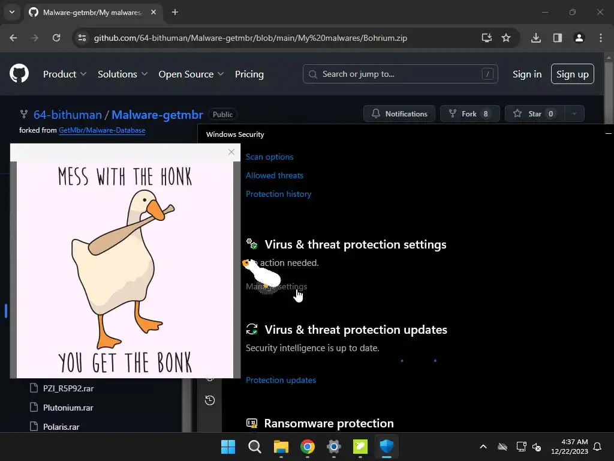Open Protection history link
The width and height of the screenshot is (614, 461).
278,194
